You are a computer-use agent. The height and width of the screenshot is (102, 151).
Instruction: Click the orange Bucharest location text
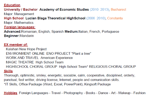tap(118, 9)
